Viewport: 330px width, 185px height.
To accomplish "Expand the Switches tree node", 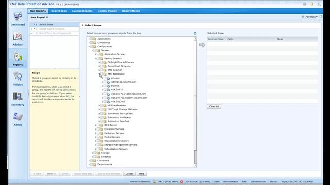I will pyautogui.click(x=92, y=157).
